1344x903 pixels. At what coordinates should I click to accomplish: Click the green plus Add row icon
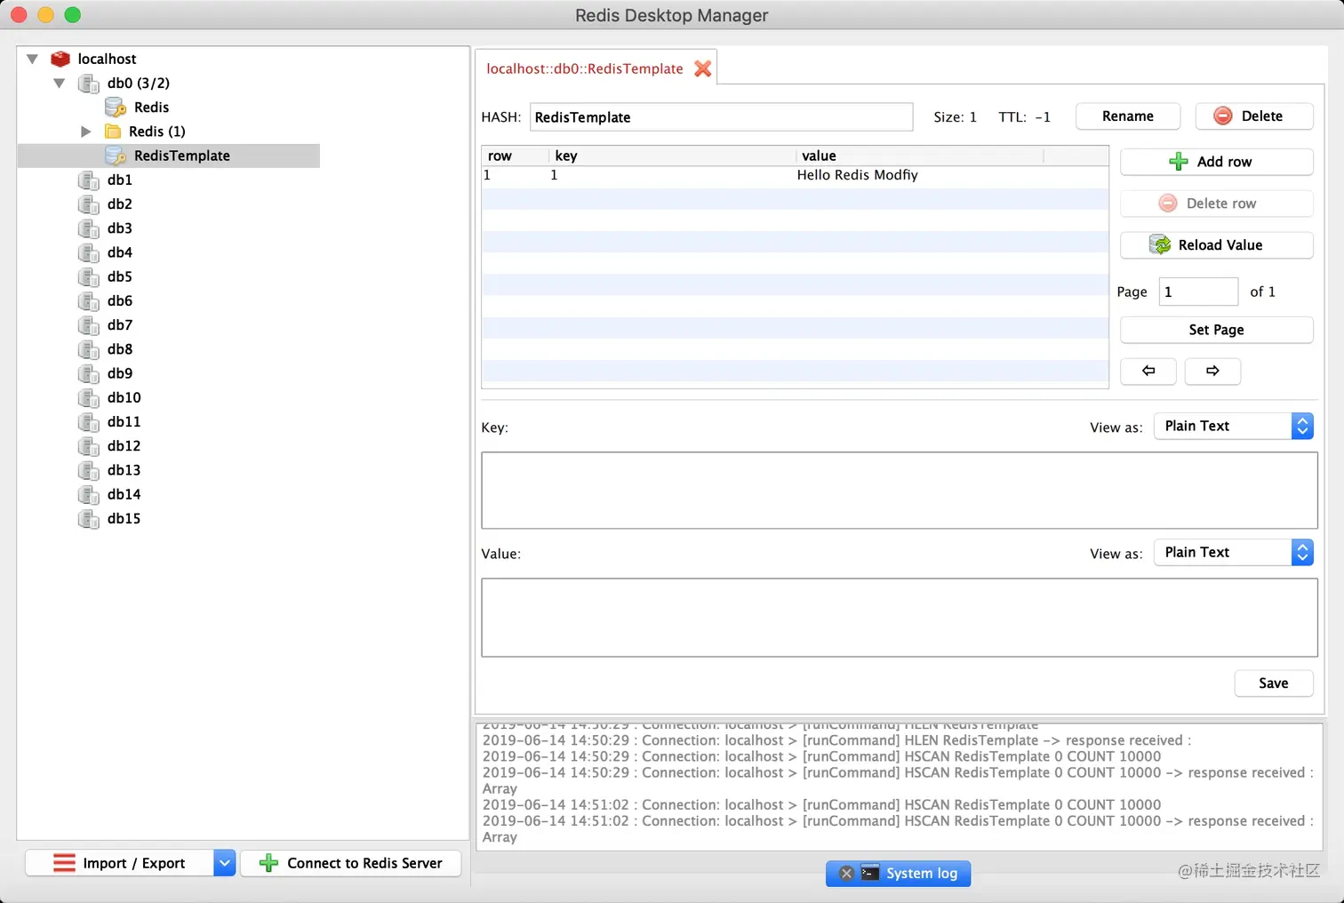[x=1179, y=162]
